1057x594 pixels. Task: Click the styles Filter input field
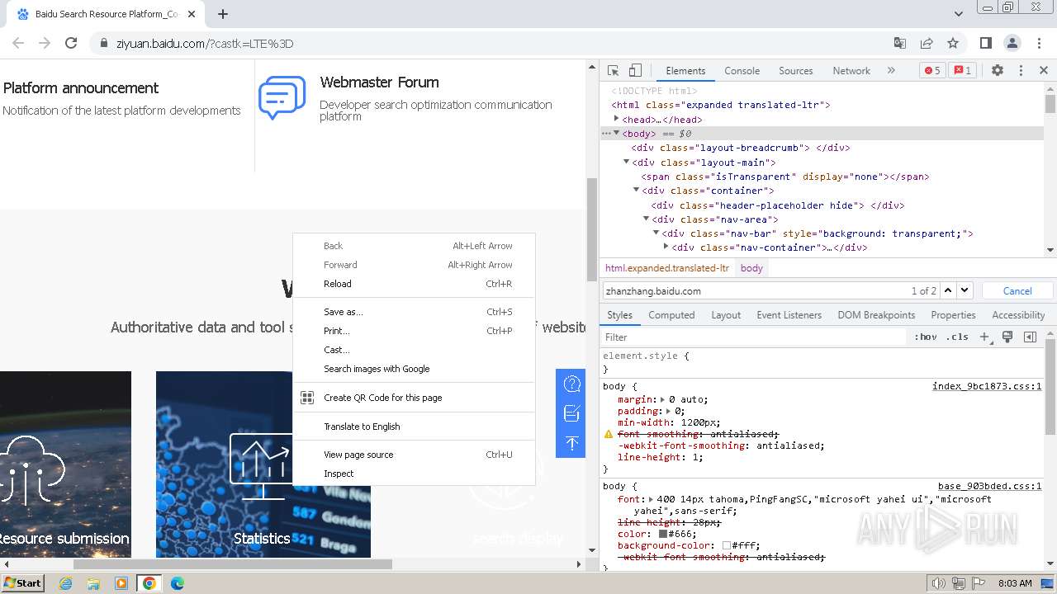coord(754,337)
